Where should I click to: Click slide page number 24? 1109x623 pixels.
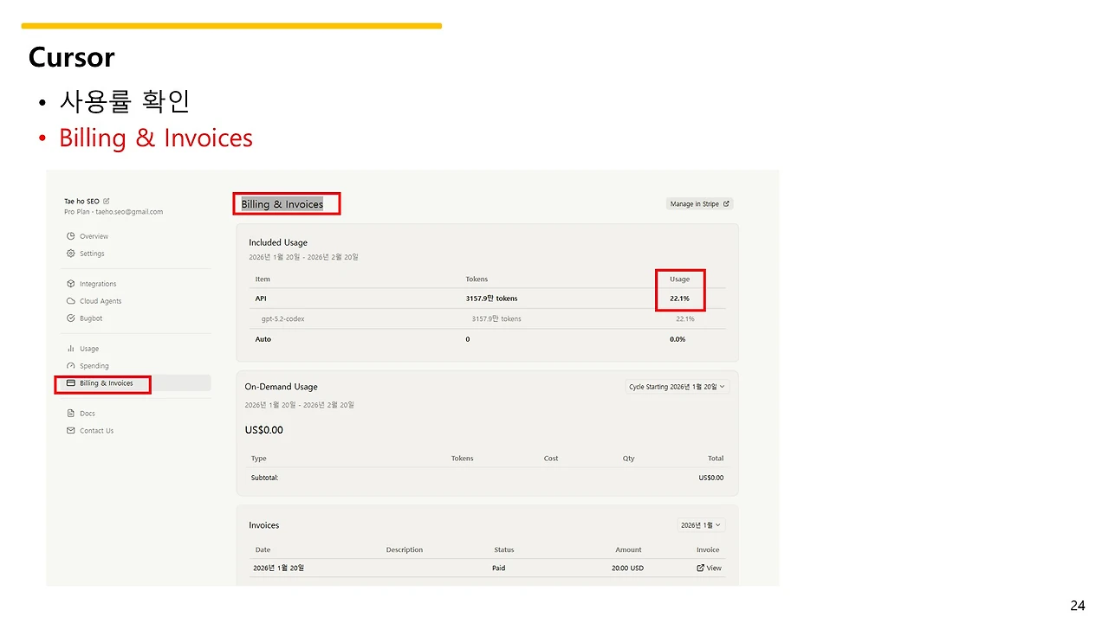click(x=1077, y=606)
